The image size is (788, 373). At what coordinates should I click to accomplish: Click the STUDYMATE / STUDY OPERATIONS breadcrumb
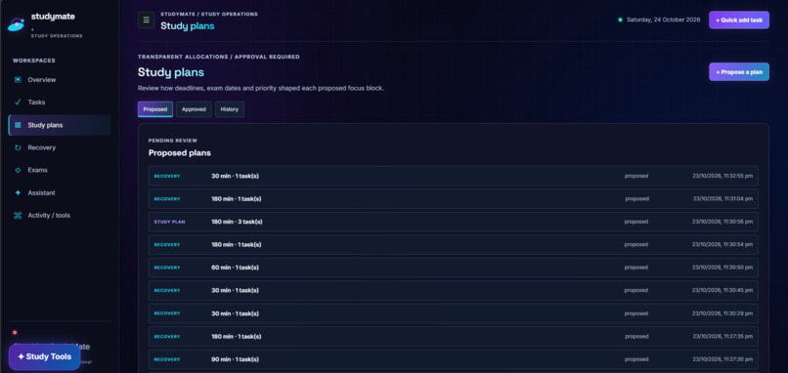209,14
